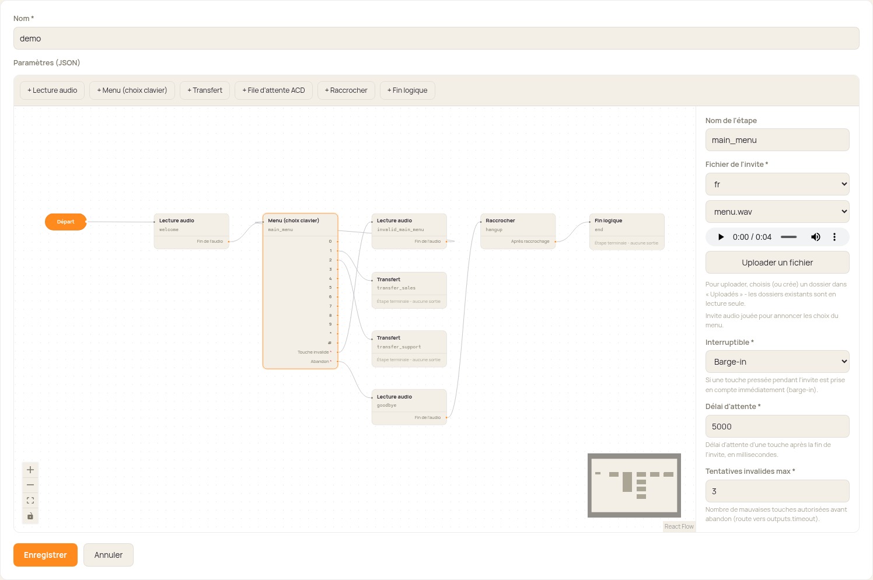Zoom in on the flow canvas
873x580 pixels.
30,470
